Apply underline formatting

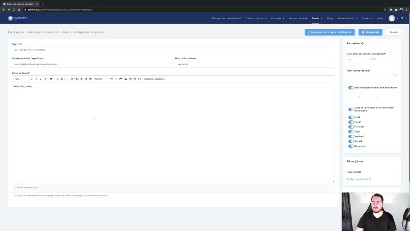40,79
